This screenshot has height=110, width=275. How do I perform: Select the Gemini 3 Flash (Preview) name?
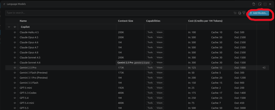34,73
